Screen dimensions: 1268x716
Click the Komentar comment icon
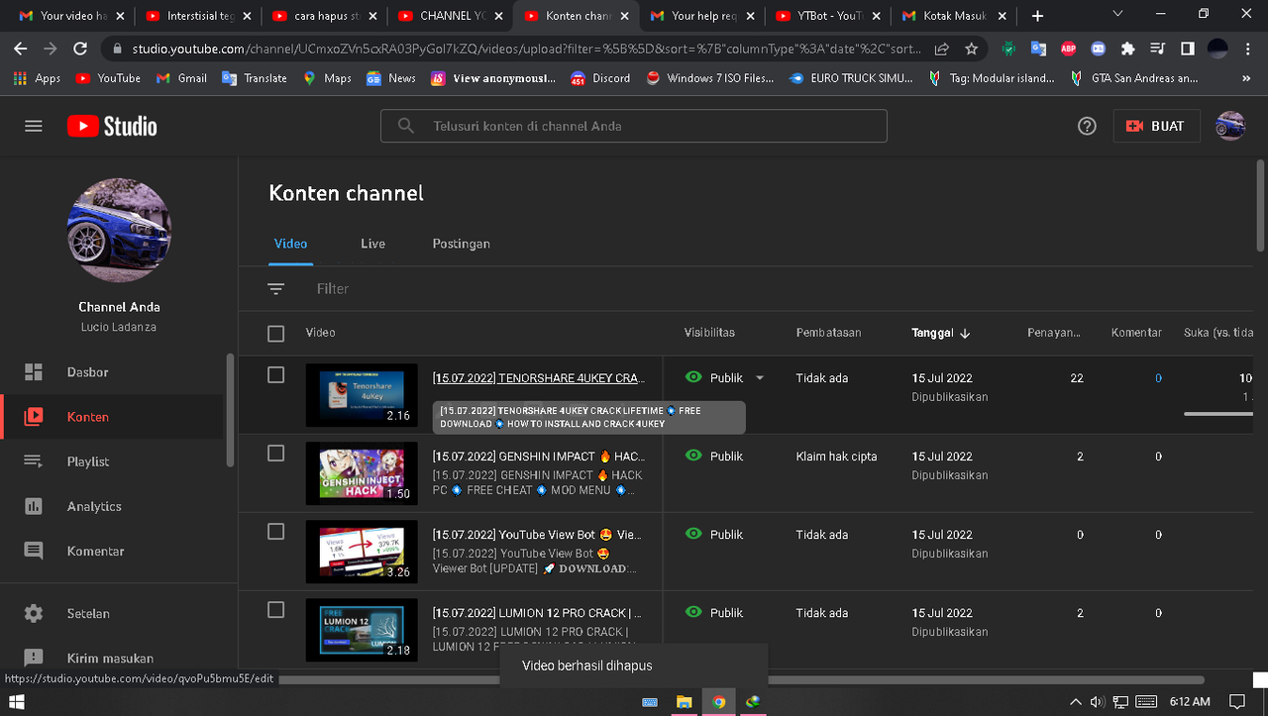34,551
